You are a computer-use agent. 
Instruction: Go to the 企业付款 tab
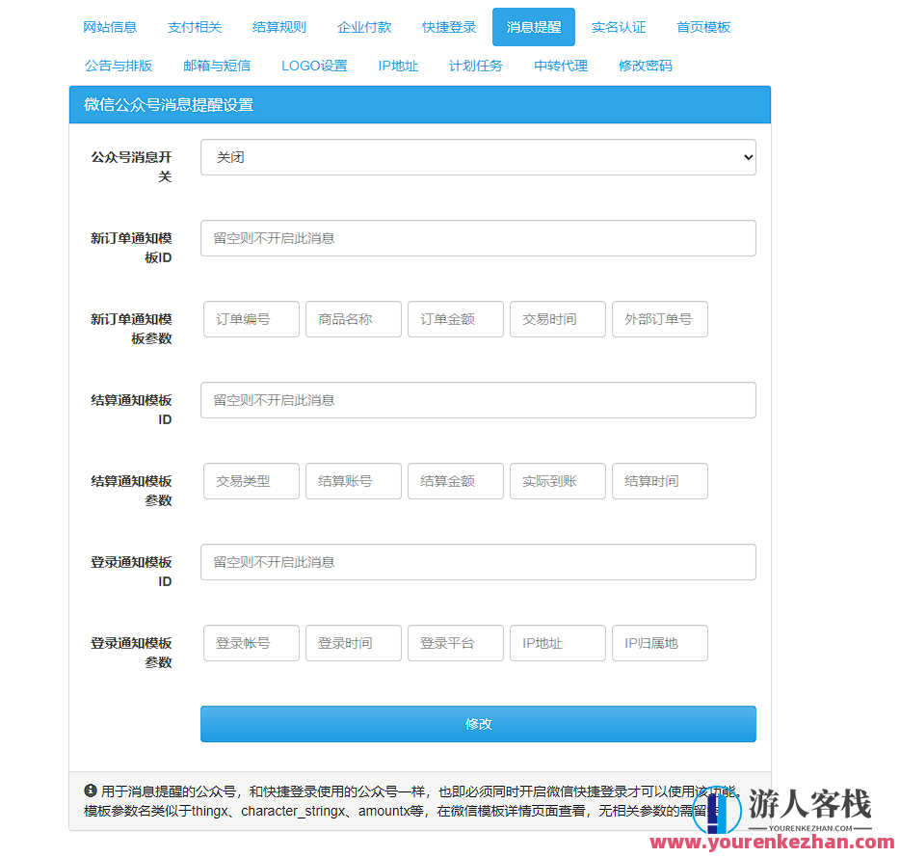click(x=364, y=27)
